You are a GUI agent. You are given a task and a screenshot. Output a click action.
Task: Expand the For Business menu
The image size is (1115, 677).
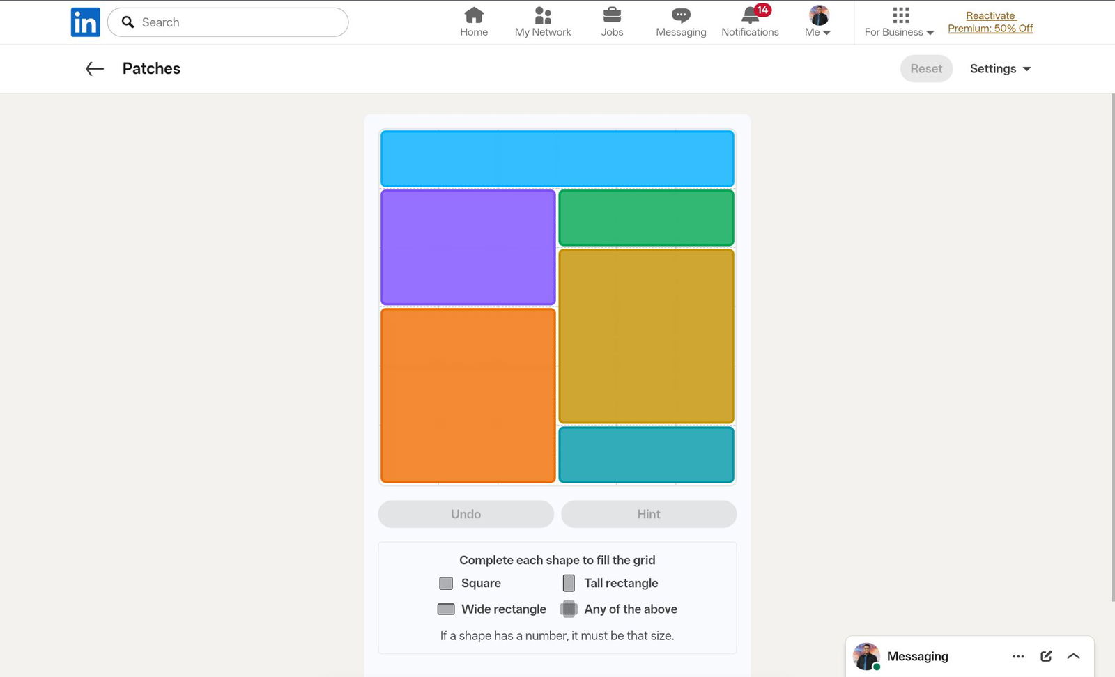(899, 22)
